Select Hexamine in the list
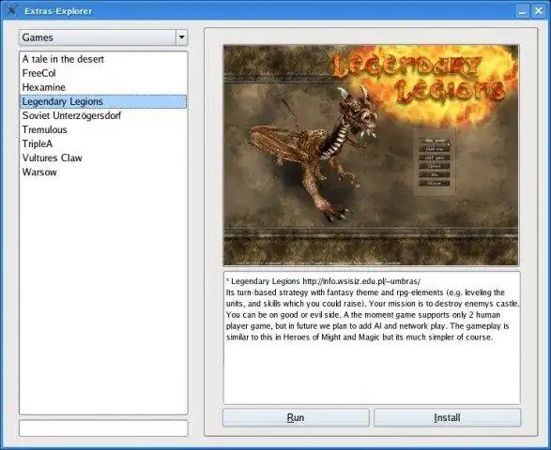551x450 pixels. [103, 87]
